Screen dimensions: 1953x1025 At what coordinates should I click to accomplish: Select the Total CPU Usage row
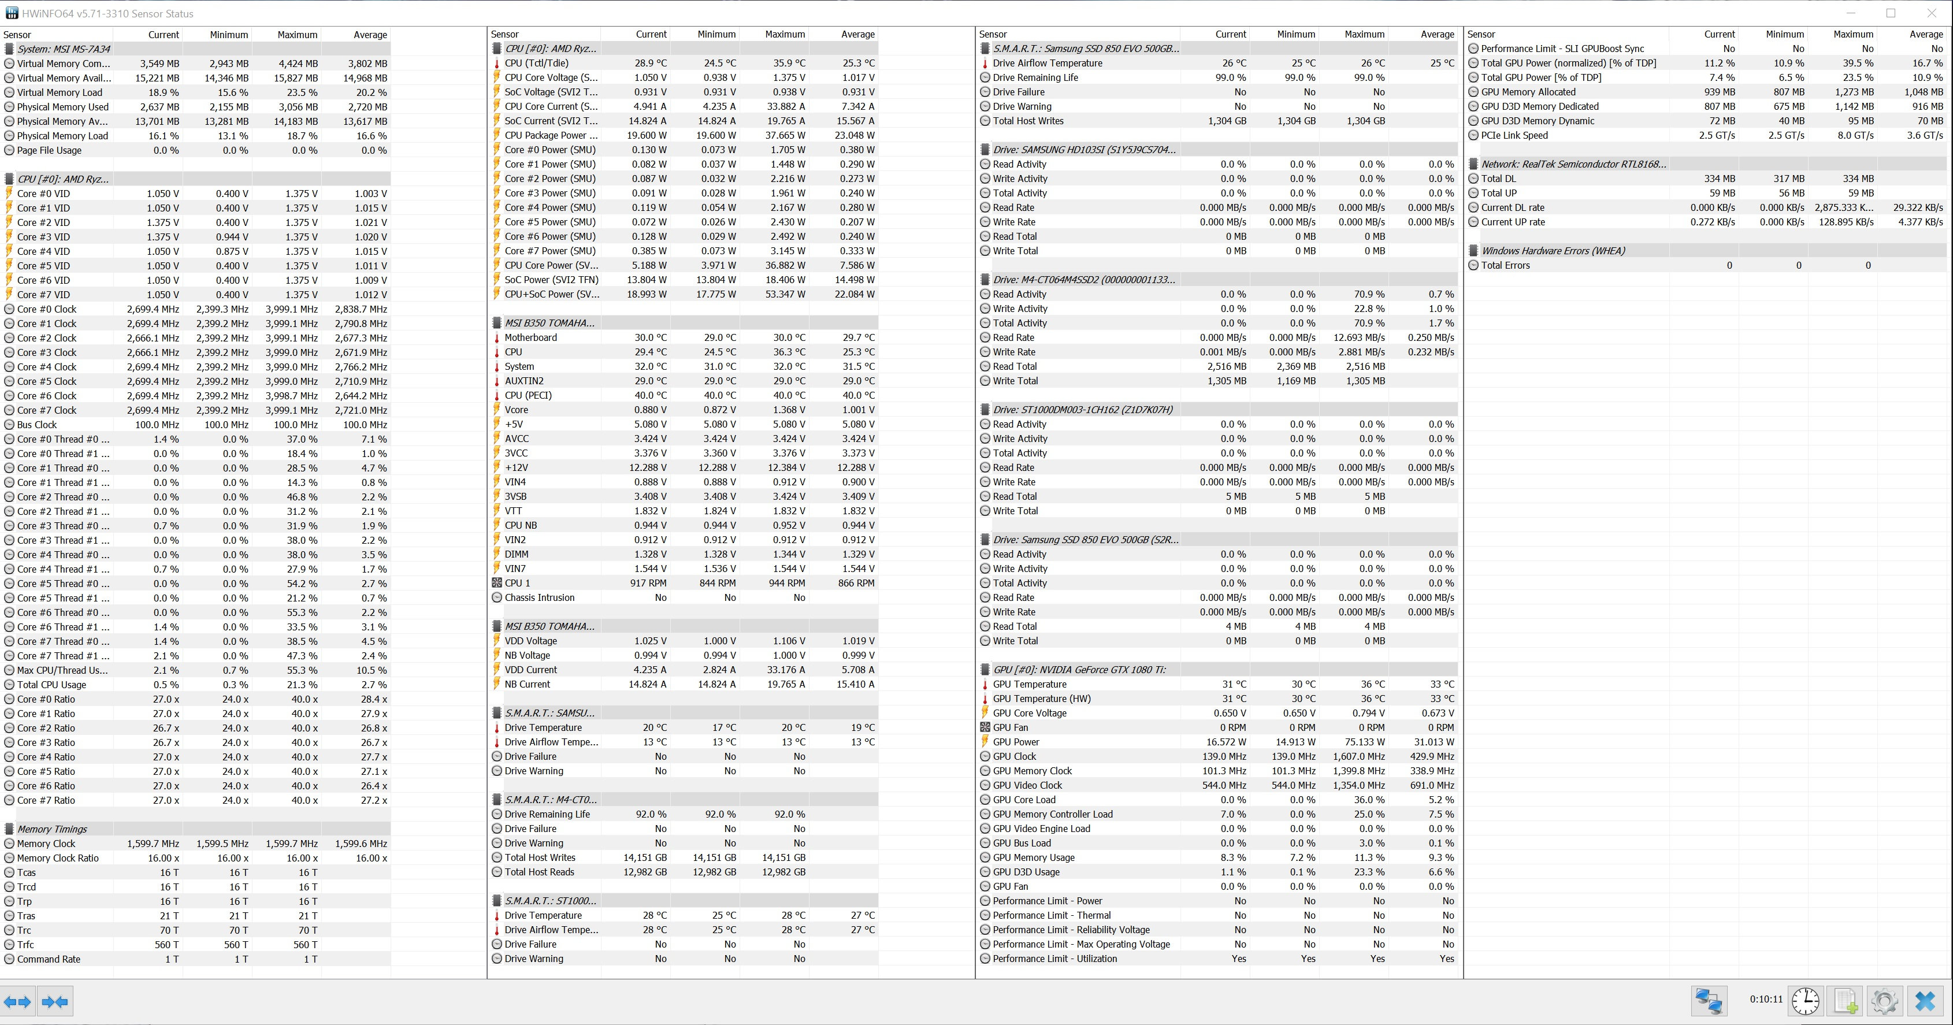(51, 685)
